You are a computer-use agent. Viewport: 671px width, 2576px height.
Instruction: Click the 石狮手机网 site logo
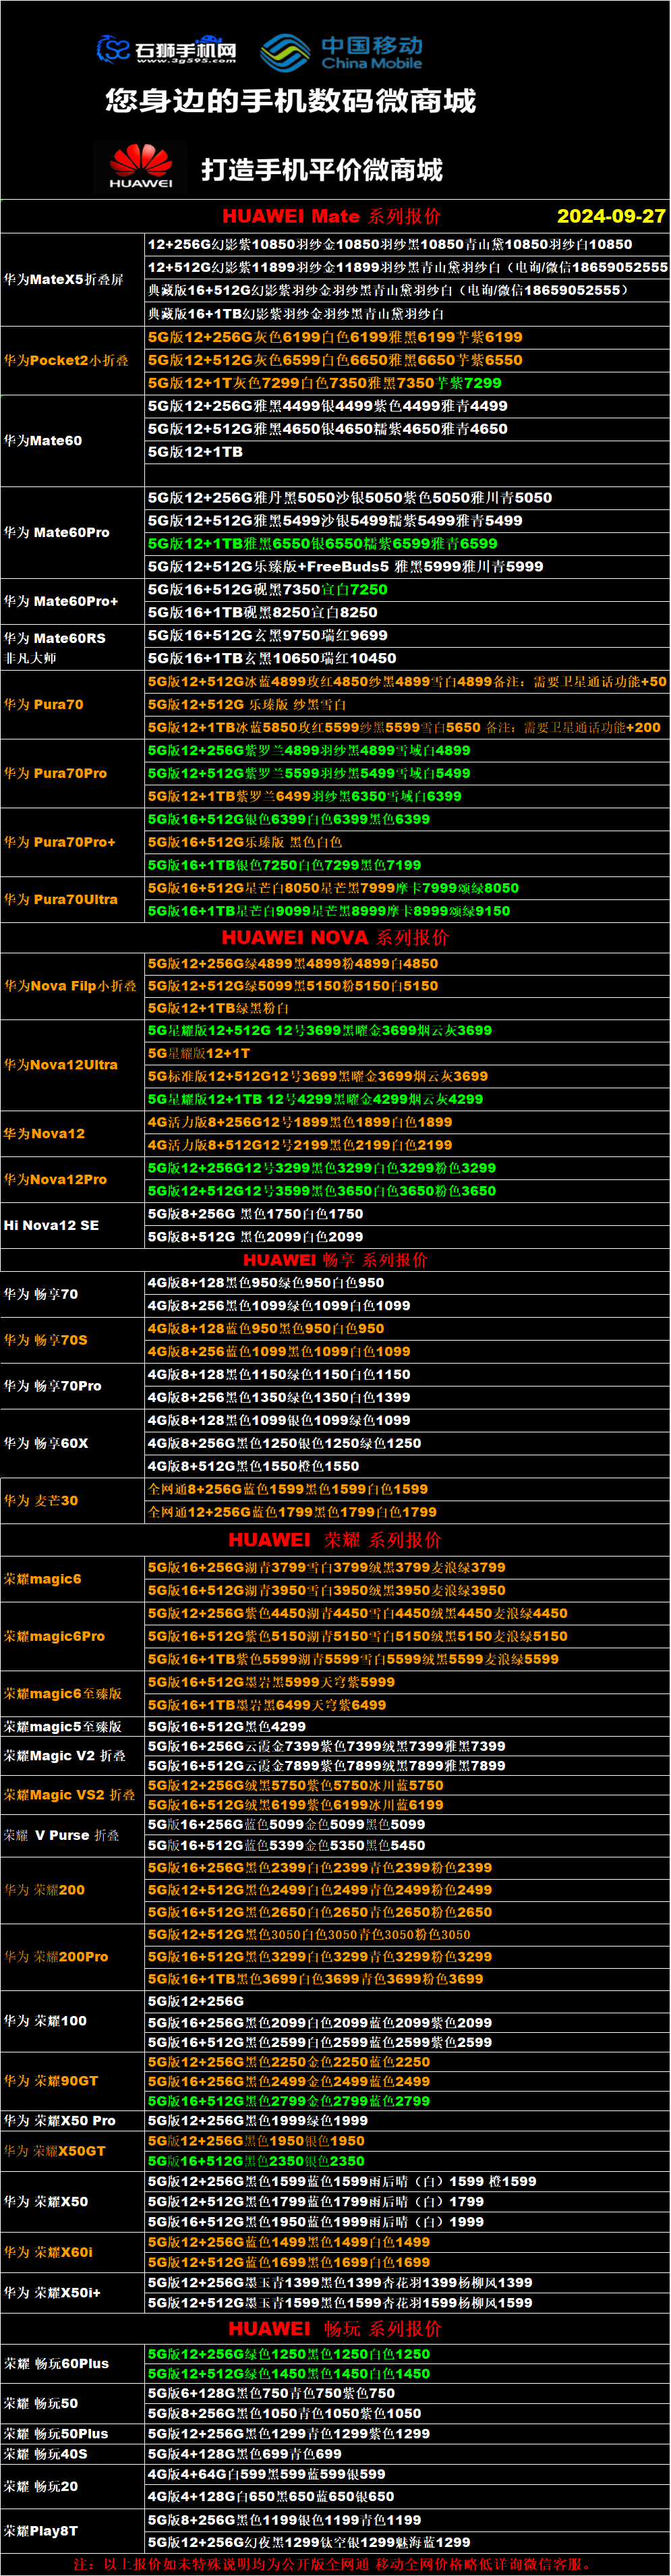tap(166, 49)
